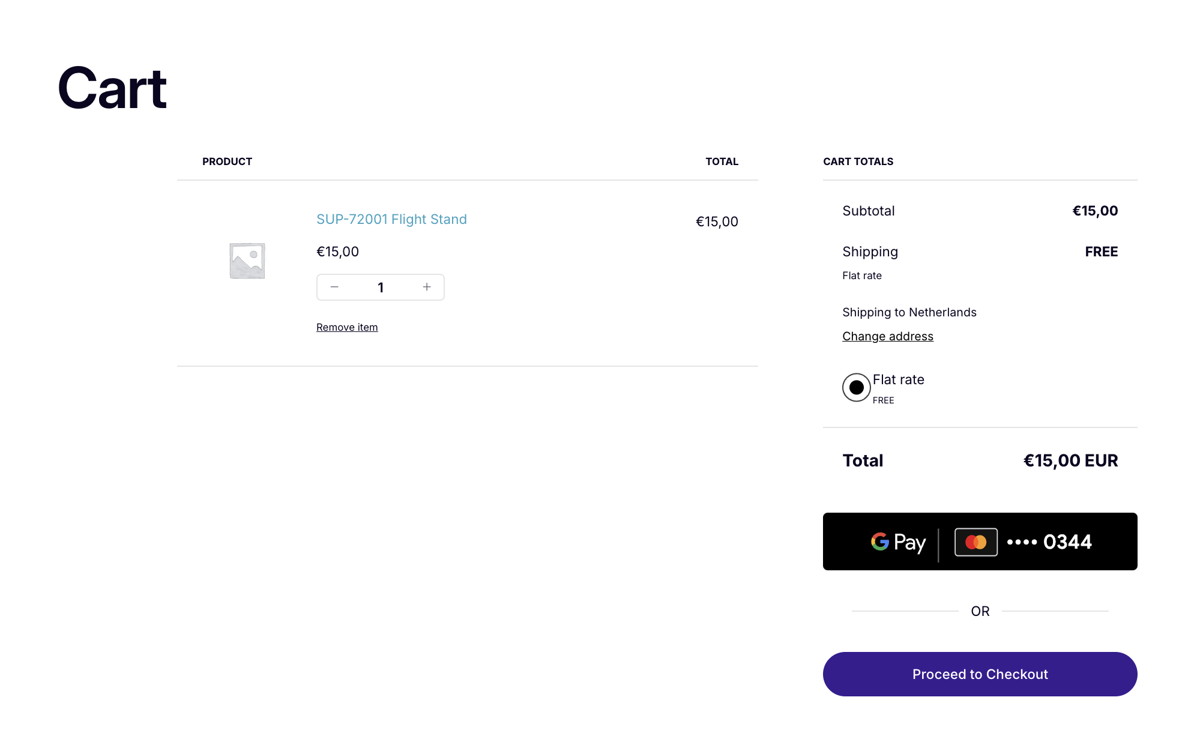Select the Flat rate shipping radio button
Screen dimensions: 1203x742
[x=856, y=387]
